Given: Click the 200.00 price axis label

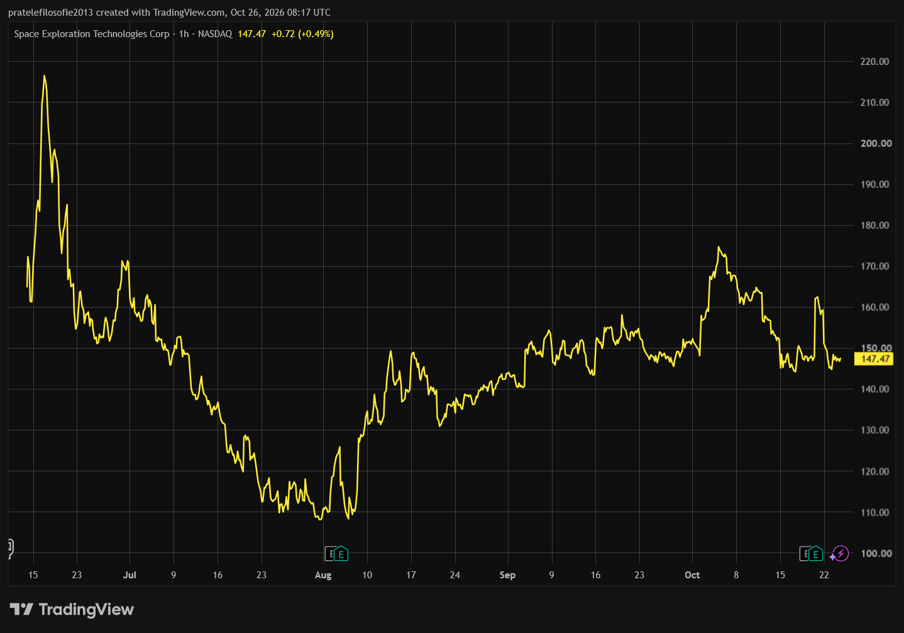Looking at the screenshot, I should click(x=876, y=143).
